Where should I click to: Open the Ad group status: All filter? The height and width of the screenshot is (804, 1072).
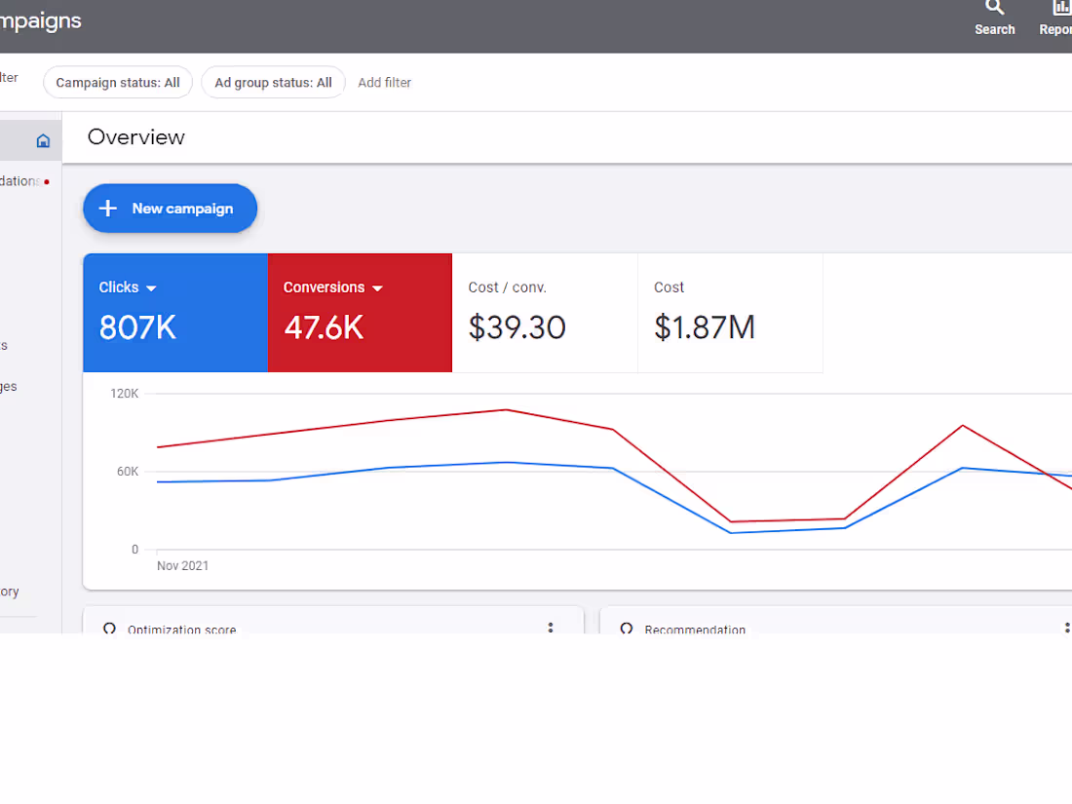click(273, 82)
